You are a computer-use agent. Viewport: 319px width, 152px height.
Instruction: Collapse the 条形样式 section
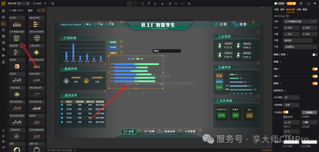pos(280,90)
